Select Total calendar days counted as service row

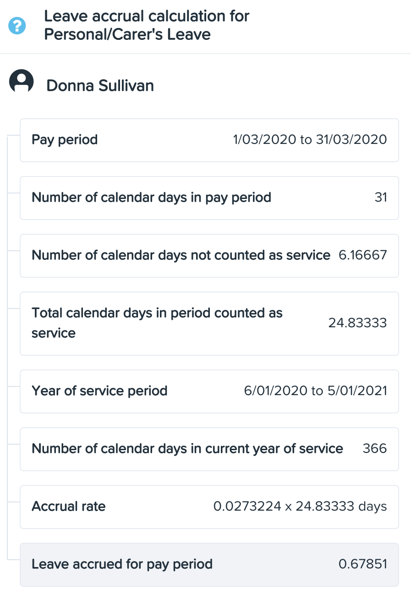click(209, 324)
